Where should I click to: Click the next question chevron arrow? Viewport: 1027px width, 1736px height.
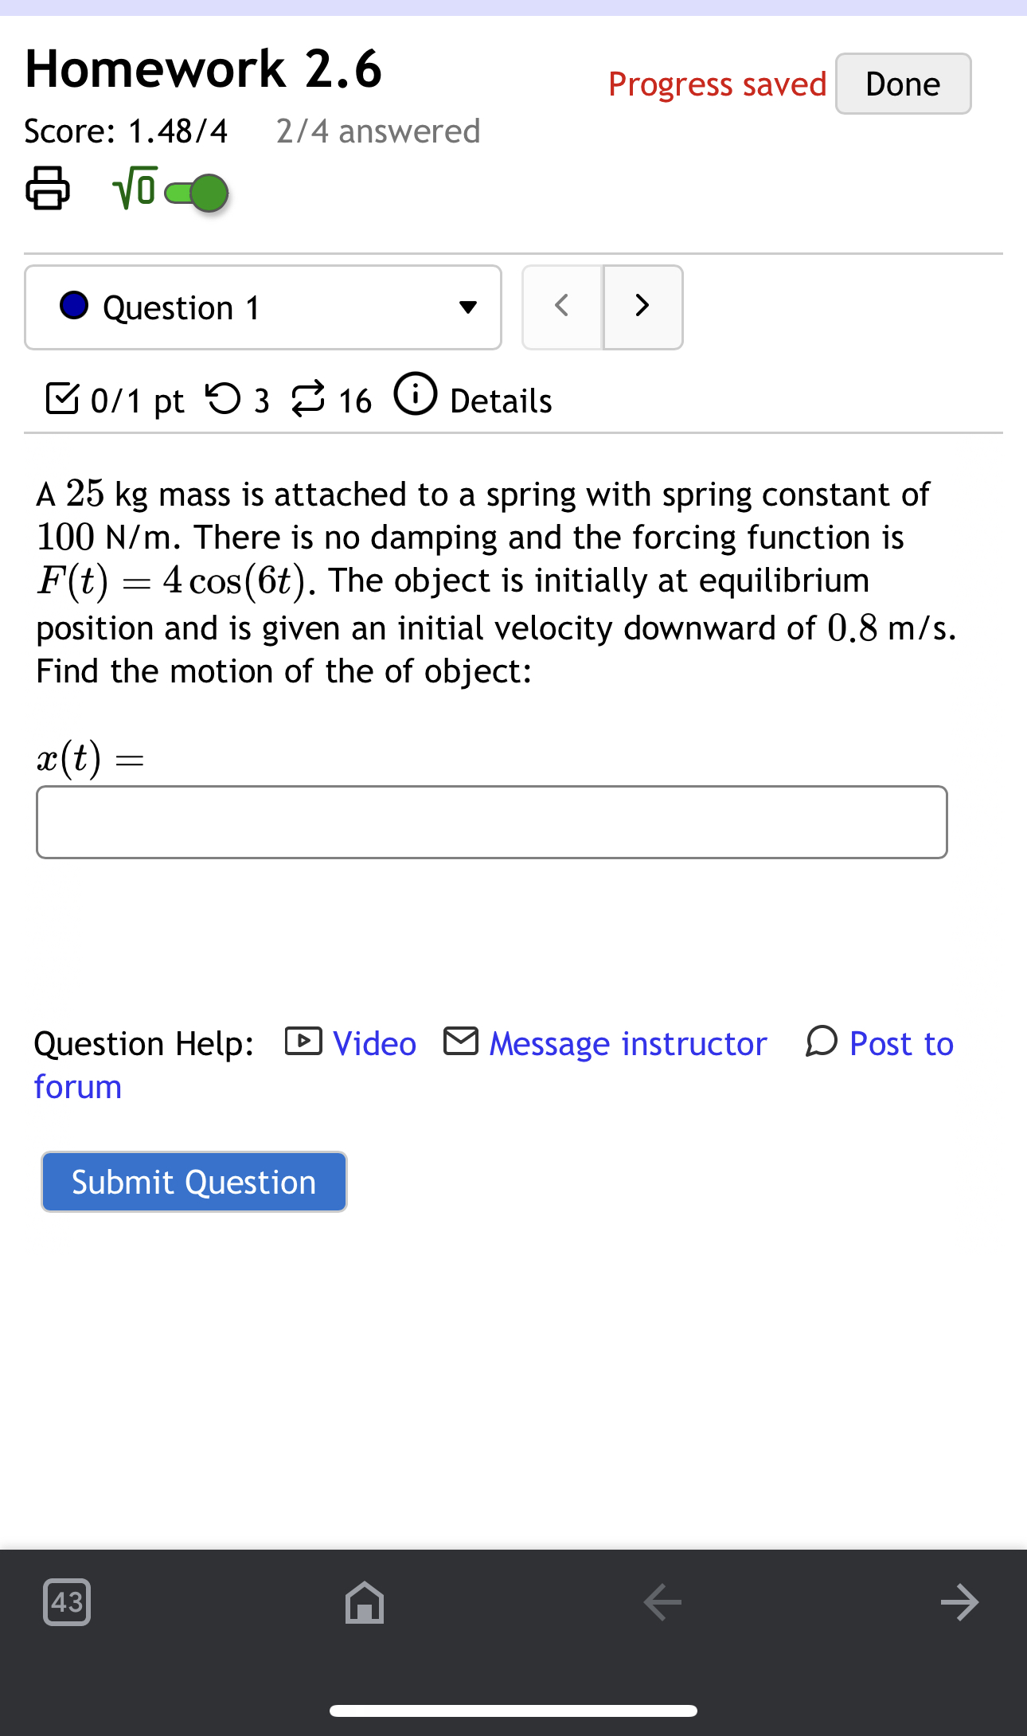642,307
